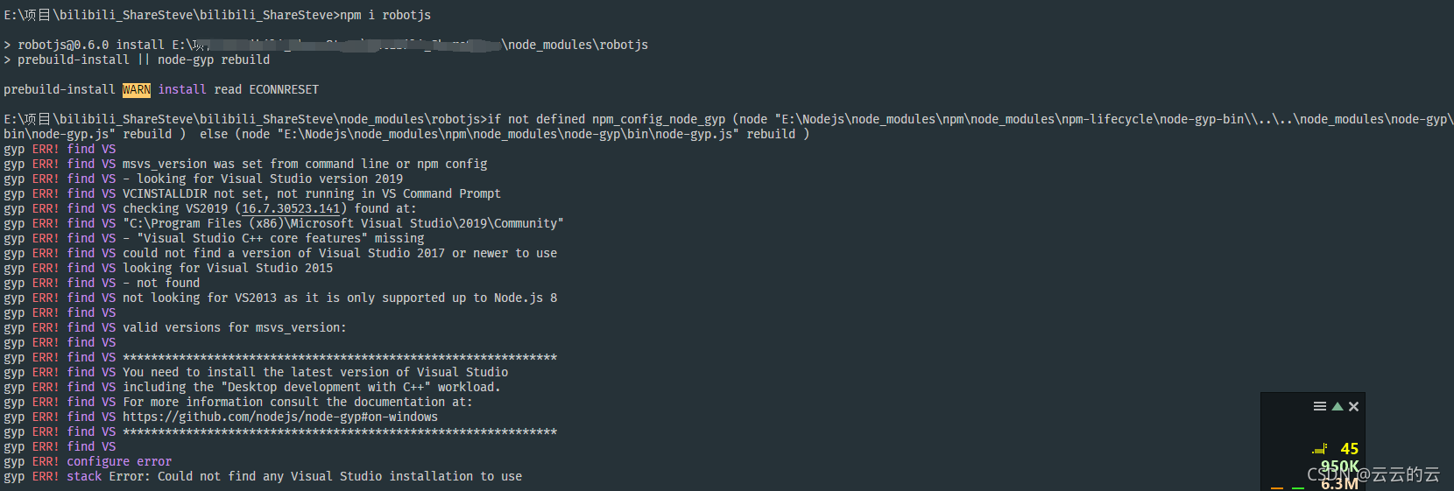Click the yellow meter icon beside 45
The image size is (1454, 491).
tap(1320, 449)
